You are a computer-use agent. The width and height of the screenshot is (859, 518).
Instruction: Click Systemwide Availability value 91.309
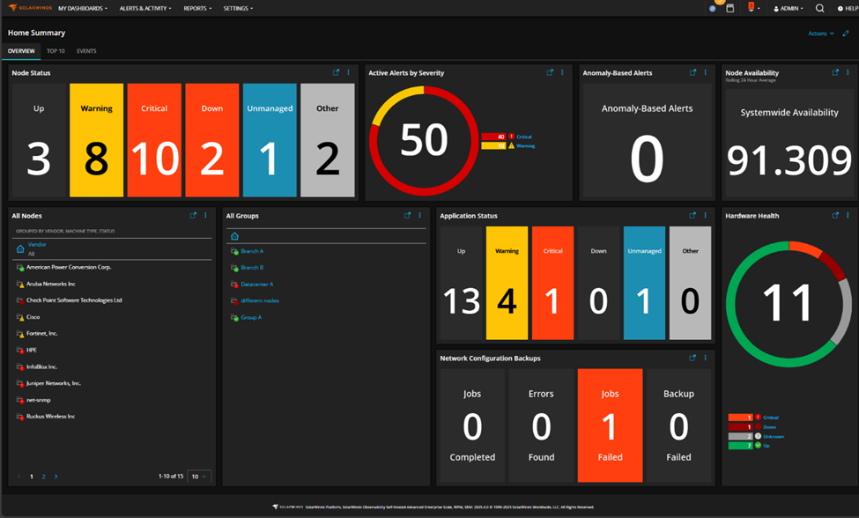(789, 159)
